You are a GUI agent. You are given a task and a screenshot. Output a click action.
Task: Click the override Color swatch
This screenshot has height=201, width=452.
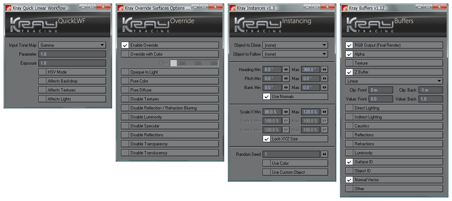174,63
